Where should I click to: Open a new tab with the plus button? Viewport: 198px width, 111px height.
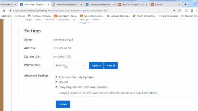point(186,5)
